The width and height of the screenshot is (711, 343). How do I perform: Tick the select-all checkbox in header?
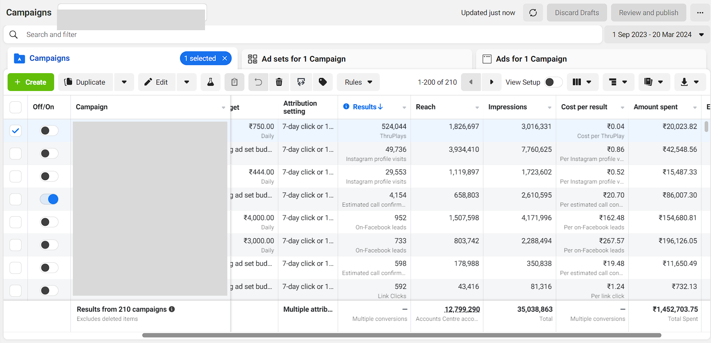(16, 107)
